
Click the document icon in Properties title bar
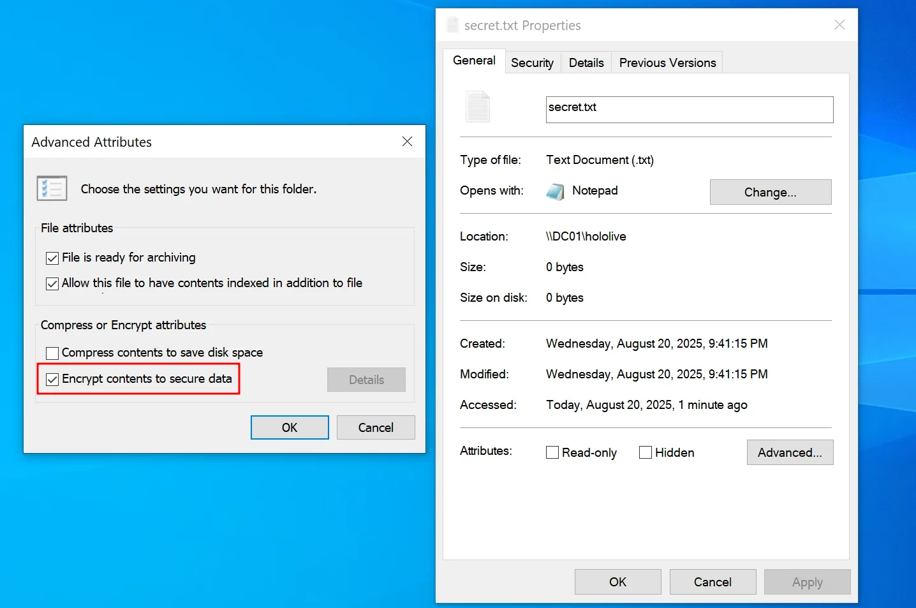452,25
